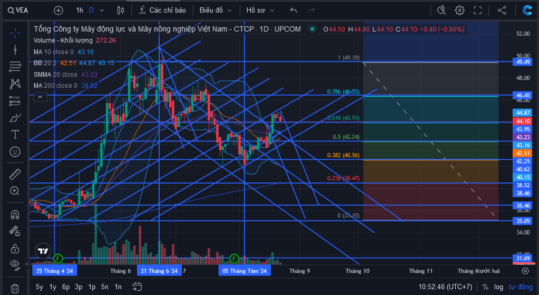539x295 pixels.
Task: Toggle magnet mode
Action: tap(15, 215)
